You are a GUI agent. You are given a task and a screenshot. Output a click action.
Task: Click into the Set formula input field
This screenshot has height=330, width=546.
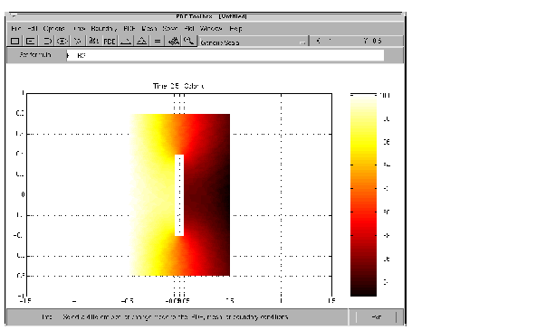click(x=225, y=55)
